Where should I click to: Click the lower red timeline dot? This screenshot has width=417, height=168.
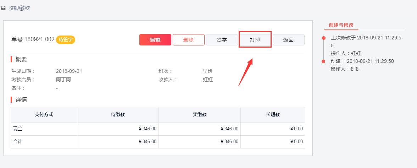pos(323,61)
